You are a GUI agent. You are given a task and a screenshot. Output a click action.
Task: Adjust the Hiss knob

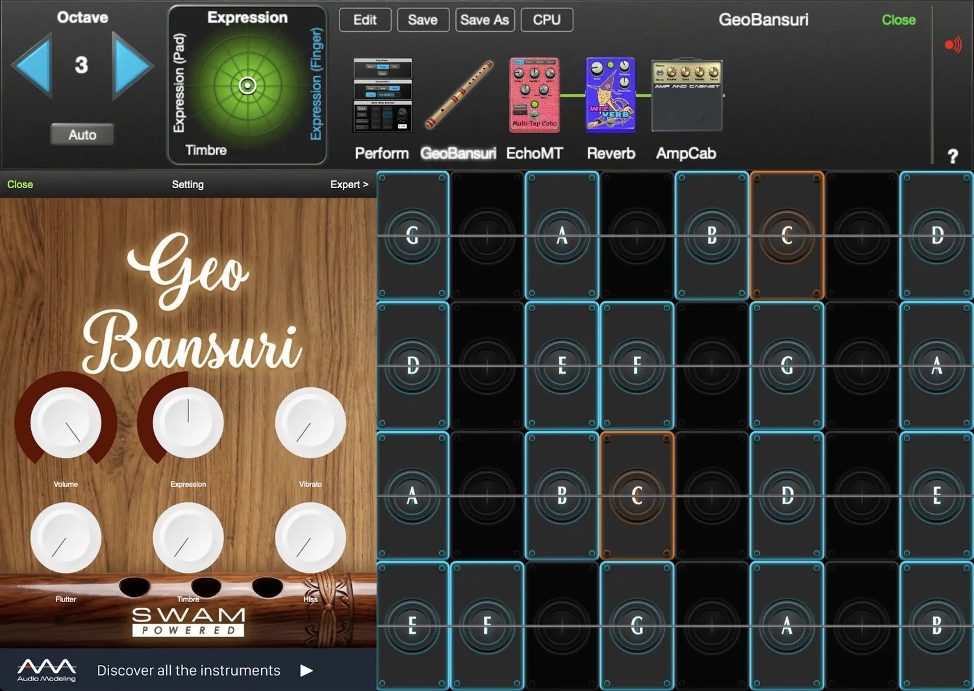point(310,539)
